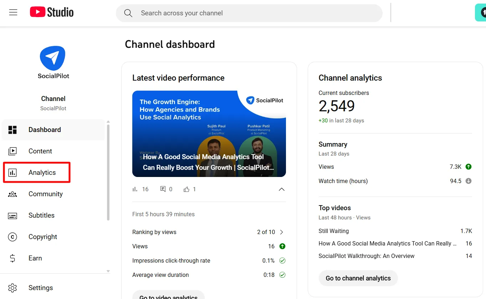Screen dimensions: 486x299
Task: Select the Community sidebar item
Action: [x=46, y=194]
